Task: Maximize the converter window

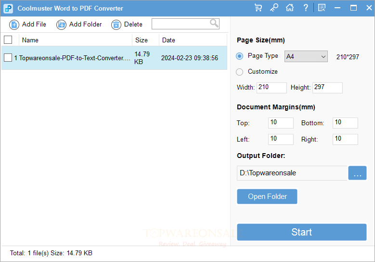Action: [x=353, y=8]
